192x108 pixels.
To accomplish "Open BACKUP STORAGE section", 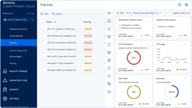I will pos(18,71).
